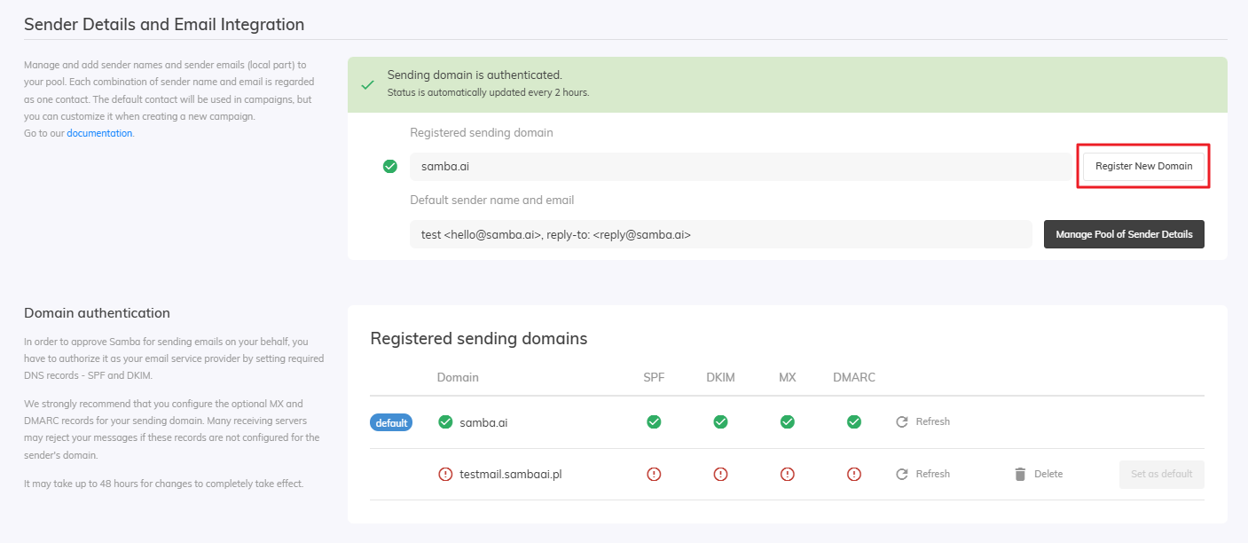Click the refresh arrow icon in testmail.sambaai.pl row
The image size is (1248, 543).
click(902, 474)
